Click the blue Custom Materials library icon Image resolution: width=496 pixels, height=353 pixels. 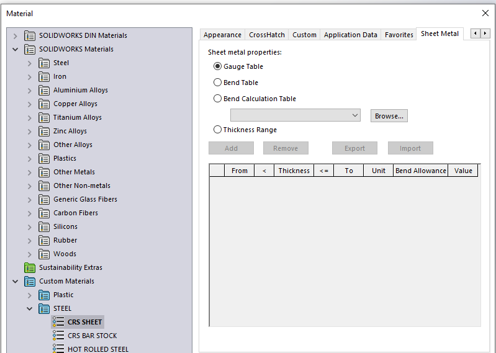(30, 281)
